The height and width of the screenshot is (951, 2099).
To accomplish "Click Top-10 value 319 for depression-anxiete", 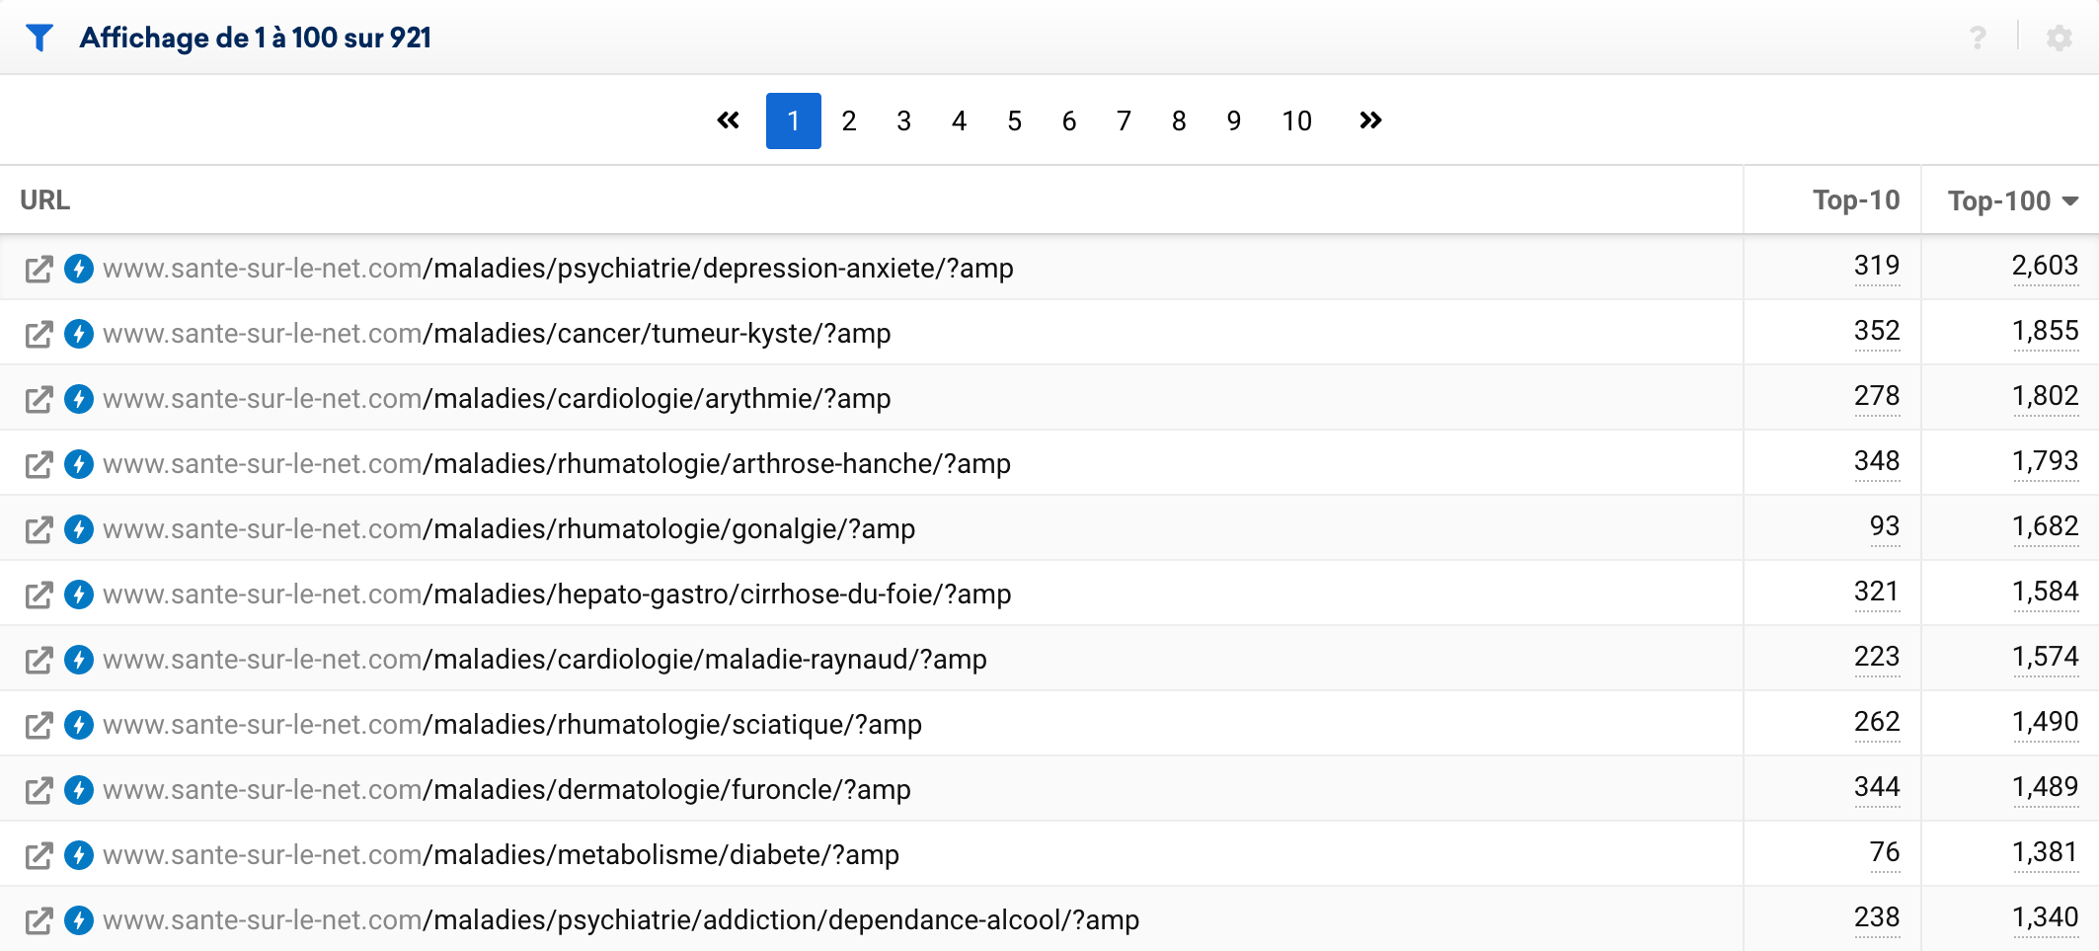I will 1877,266.
